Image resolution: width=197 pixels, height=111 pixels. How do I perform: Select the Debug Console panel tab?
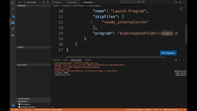pos(76,60)
